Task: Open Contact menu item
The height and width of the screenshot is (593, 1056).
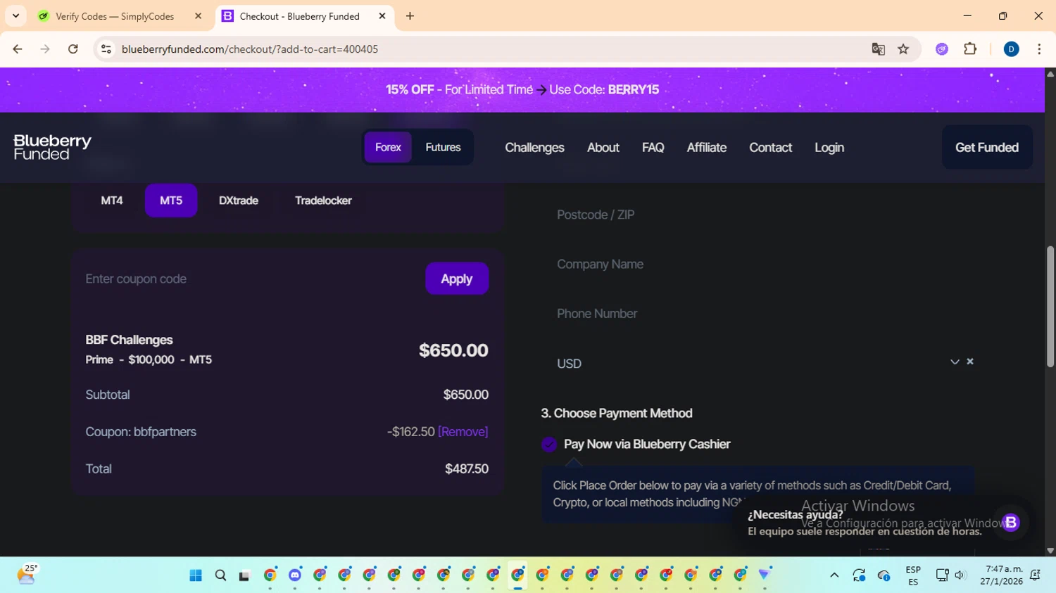Action: (770, 148)
